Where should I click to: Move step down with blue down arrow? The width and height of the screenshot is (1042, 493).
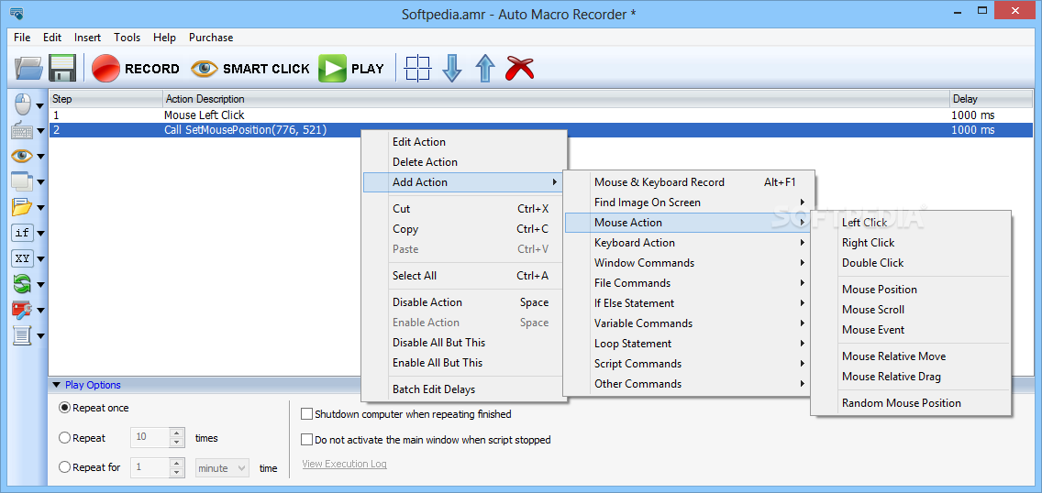[x=452, y=69]
